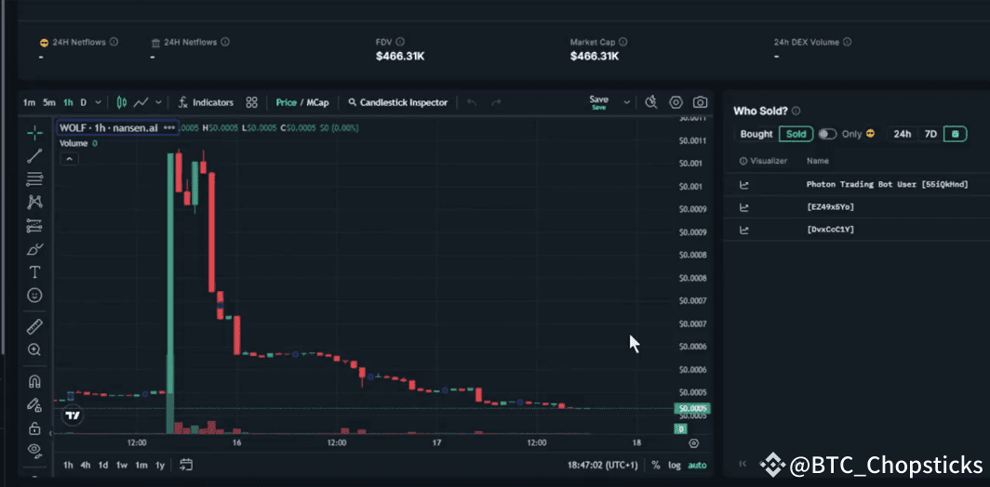This screenshot has height=487, width=990.
Task: Set bottom range to 1y
Action: point(160,466)
